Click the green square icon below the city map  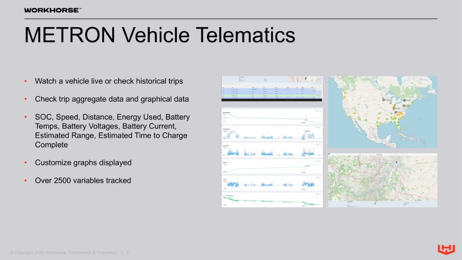tap(375, 204)
